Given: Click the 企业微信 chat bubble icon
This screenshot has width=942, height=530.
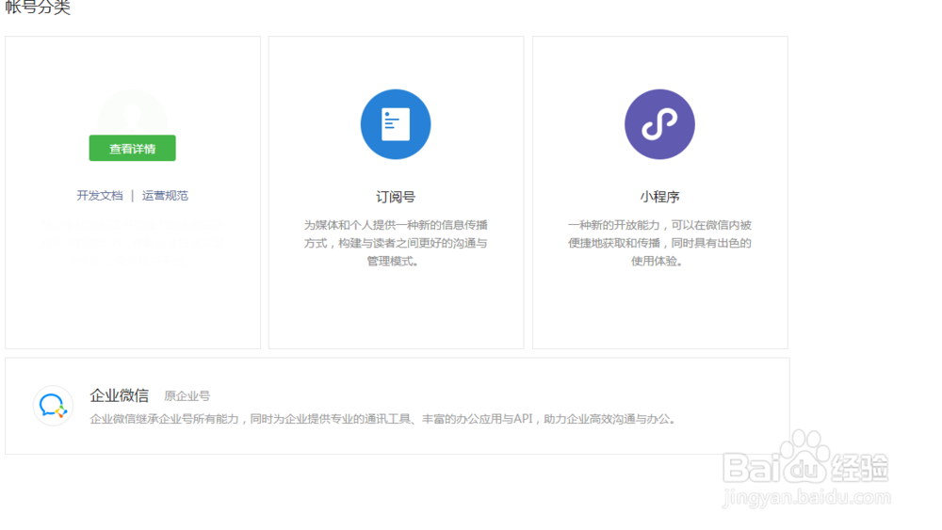Looking at the screenshot, I should click(x=53, y=406).
